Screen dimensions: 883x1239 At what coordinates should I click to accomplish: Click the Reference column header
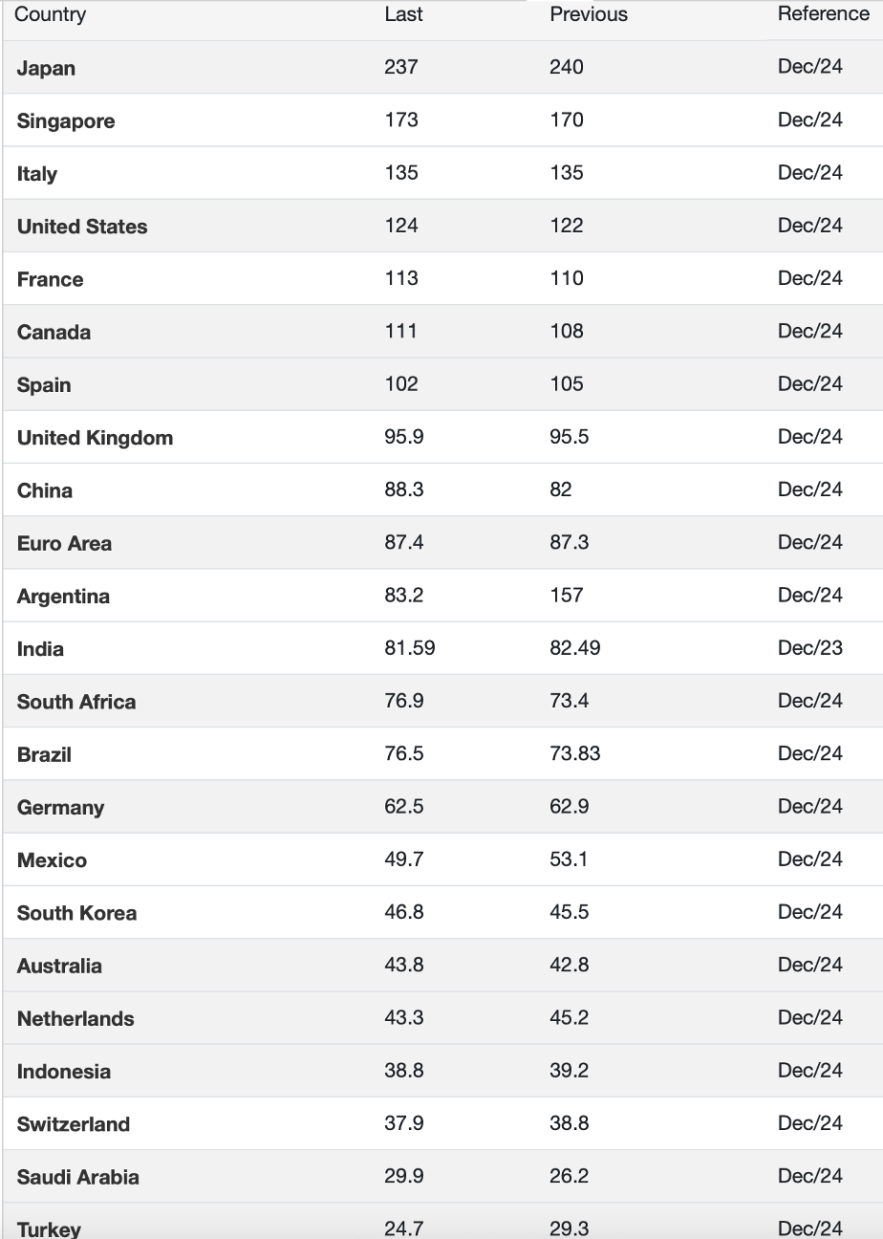point(823,14)
